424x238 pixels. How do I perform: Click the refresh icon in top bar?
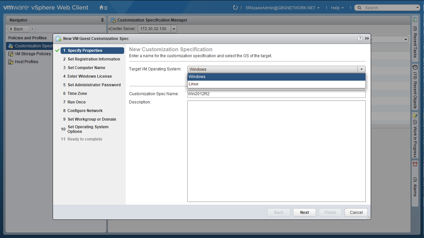pyautogui.click(x=235, y=8)
